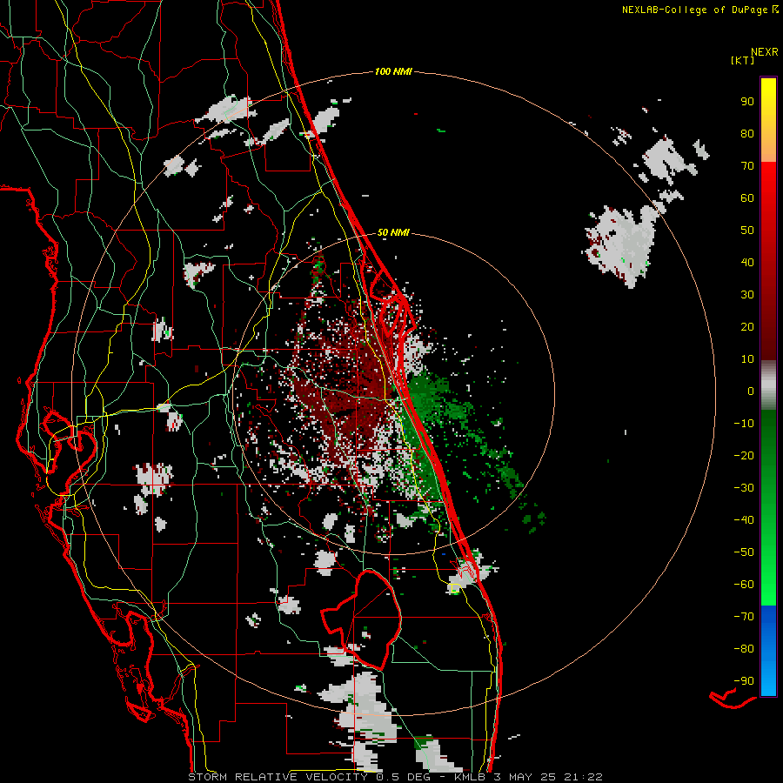783x783 pixels.
Task: Click the -20 value on the velocity scale
Action: pyautogui.click(x=744, y=455)
